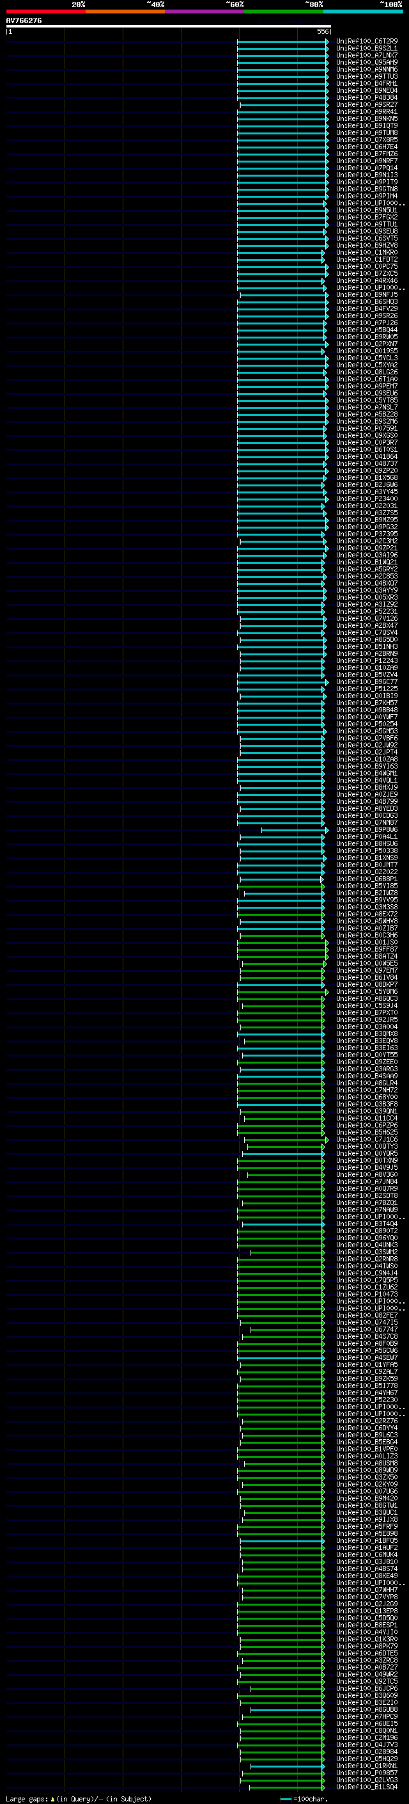The image size is (409, 1804).
Task: Open hit UniRef100_Q95AH9
Action: (x=366, y=62)
